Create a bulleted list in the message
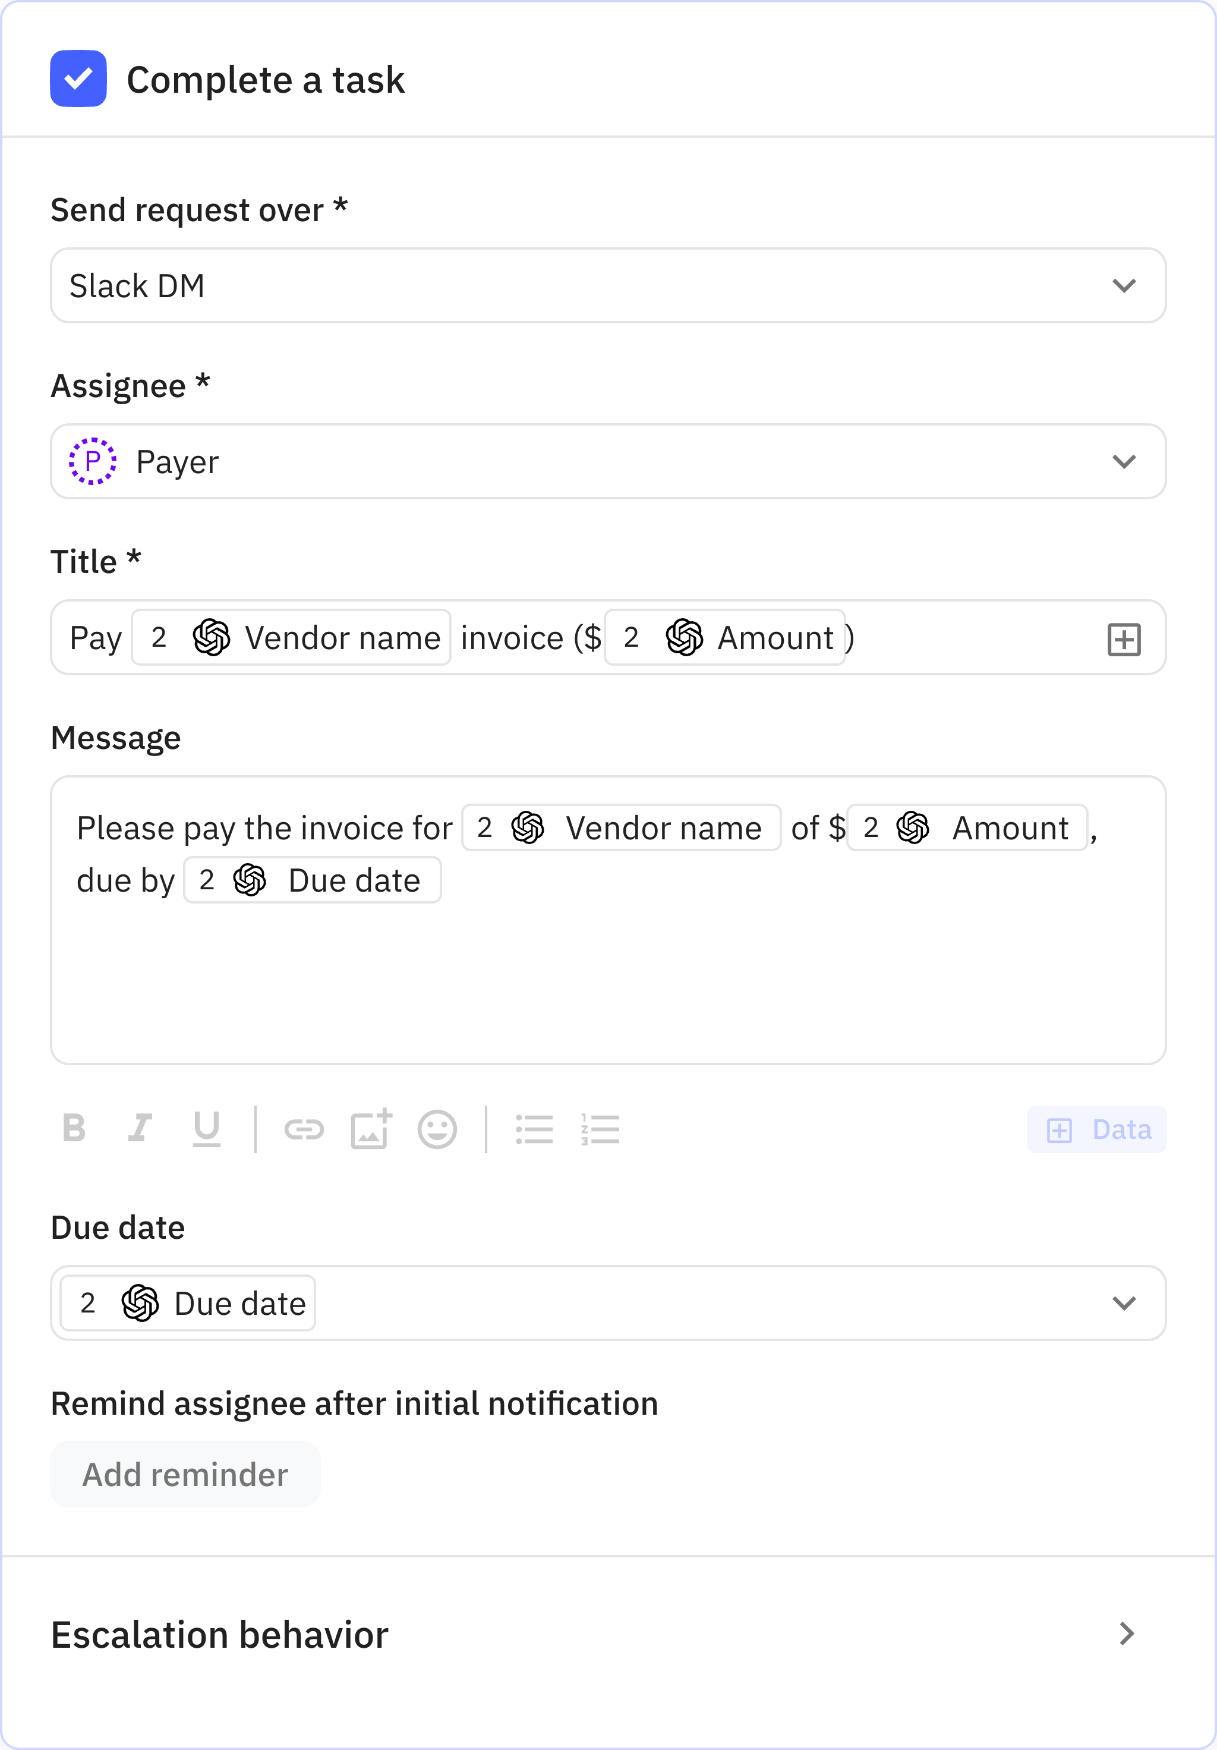The width and height of the screenshot is (1217, 1750). (535, 1129)
